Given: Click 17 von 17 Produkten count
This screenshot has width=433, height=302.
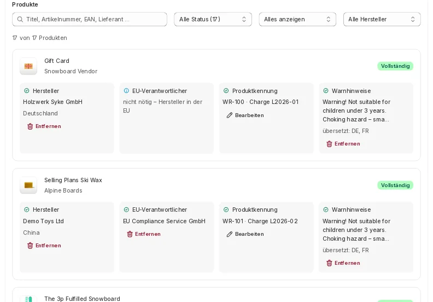Looking at the screenshot, I should 40,38.
